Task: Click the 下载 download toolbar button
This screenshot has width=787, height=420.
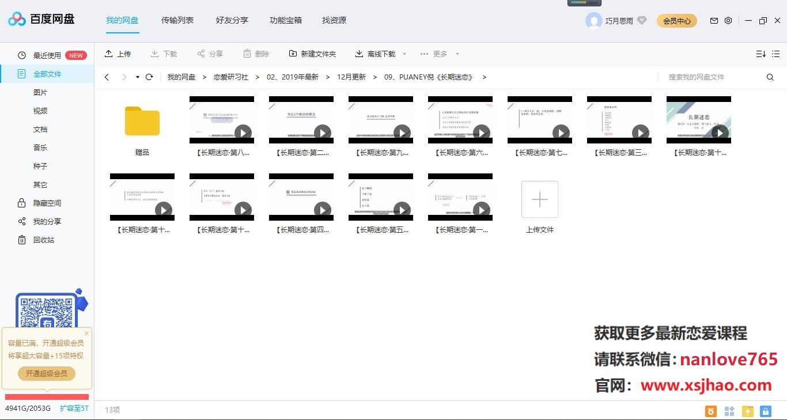Action: pos(164,54)
